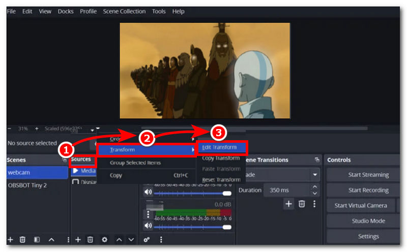This screenshot has width=407, height=252.
Task: Click Start Virtual Camera button
Action: [361, 206]
